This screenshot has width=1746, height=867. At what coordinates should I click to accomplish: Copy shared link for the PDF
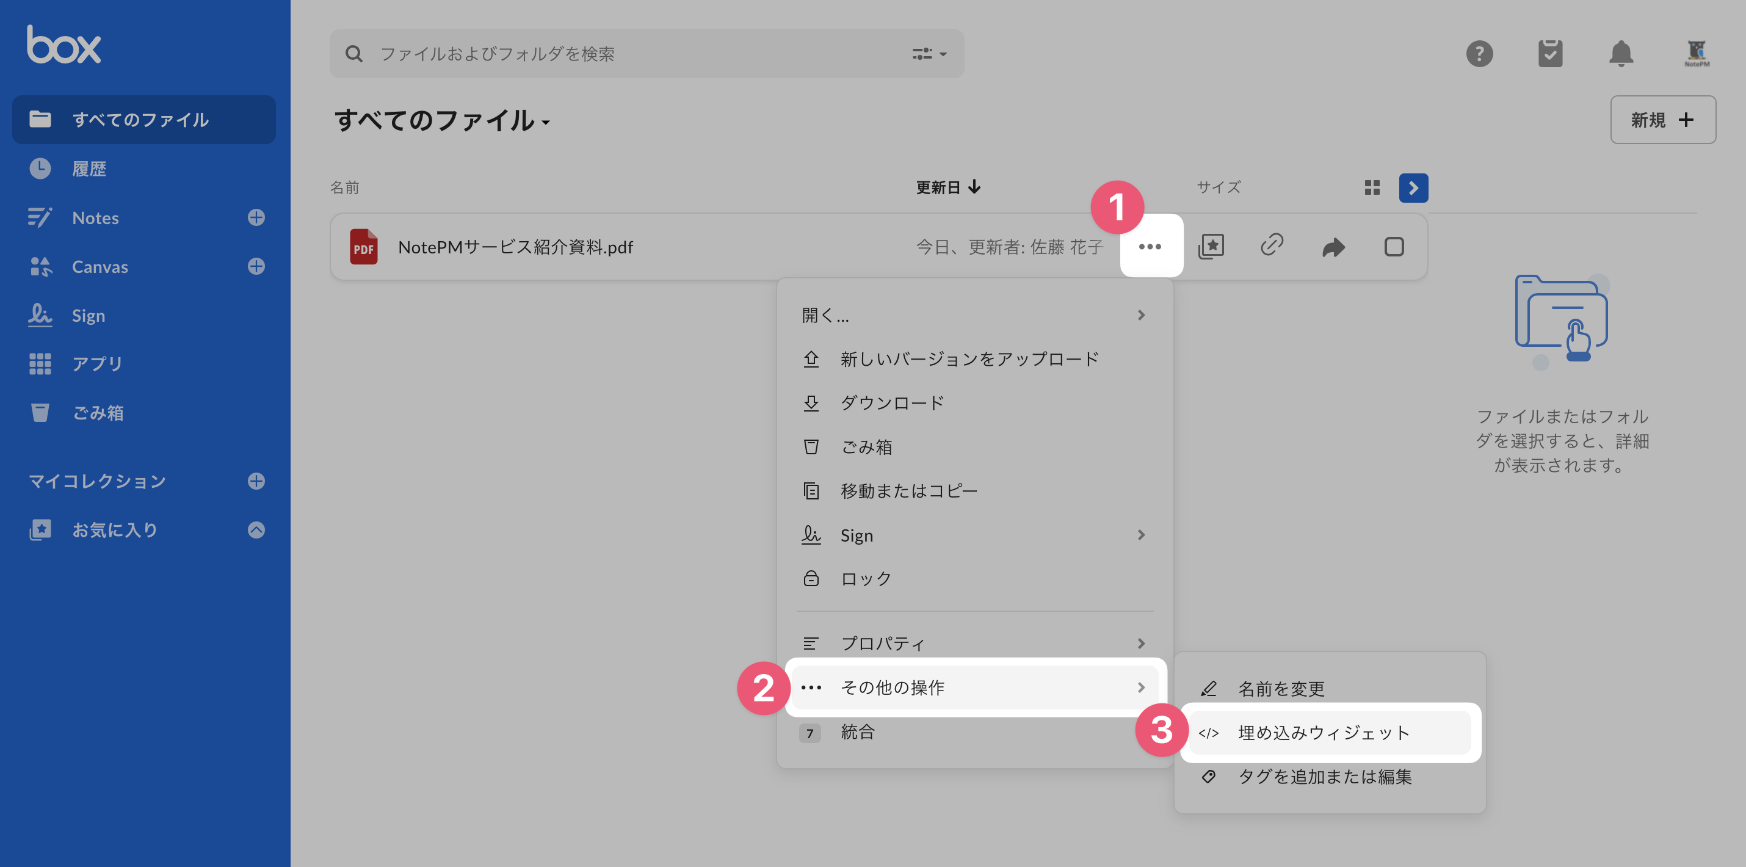[1272, 246]
